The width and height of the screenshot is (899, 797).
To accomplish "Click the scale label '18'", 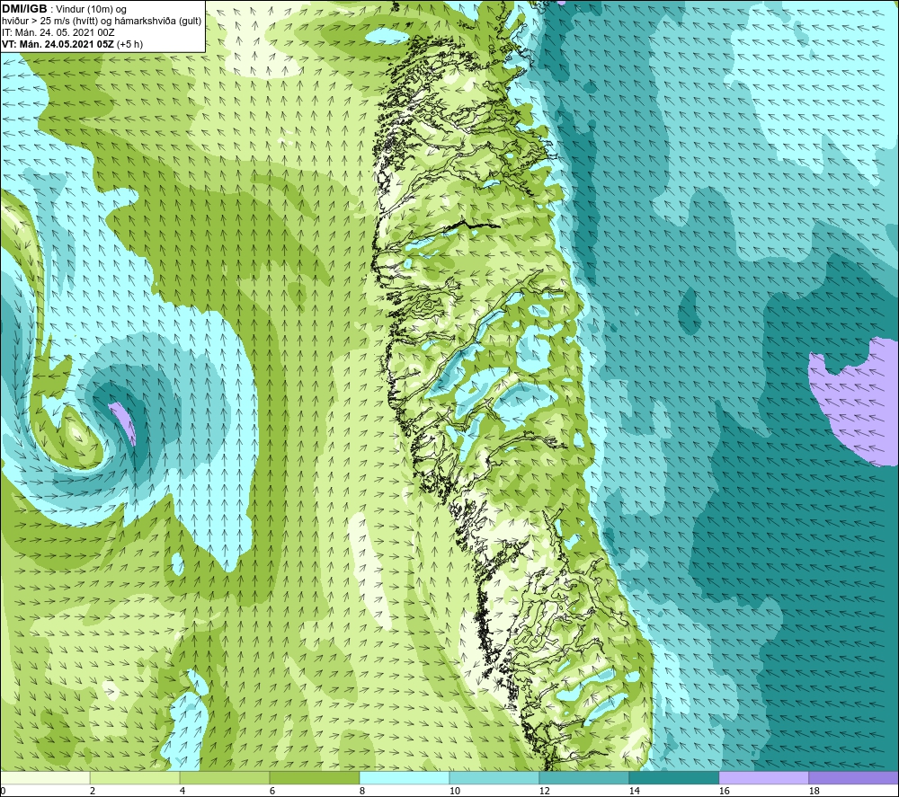I will point(814,791).
